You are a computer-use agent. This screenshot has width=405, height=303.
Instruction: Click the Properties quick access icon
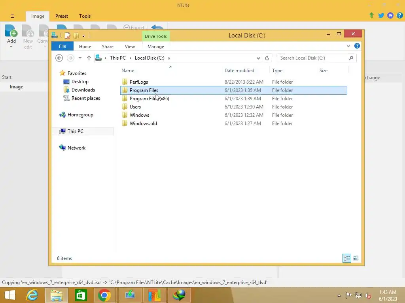click(67, 36)
